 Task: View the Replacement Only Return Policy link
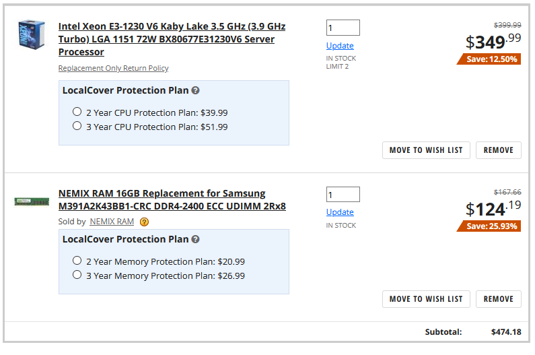coord(113,68)
